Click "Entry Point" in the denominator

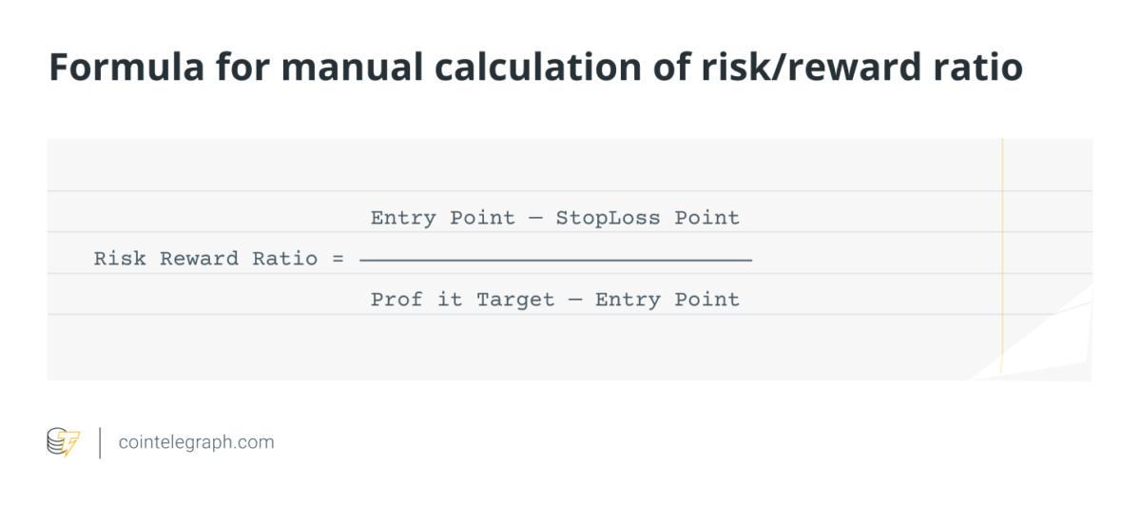click(667, 300)
